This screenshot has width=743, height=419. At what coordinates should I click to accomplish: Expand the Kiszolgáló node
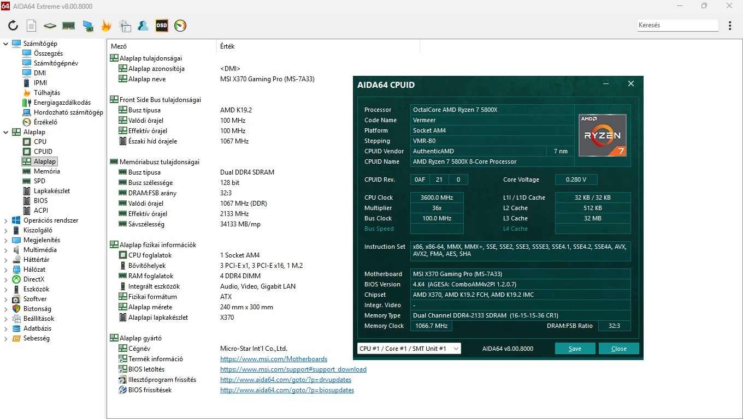click(6, 230)
